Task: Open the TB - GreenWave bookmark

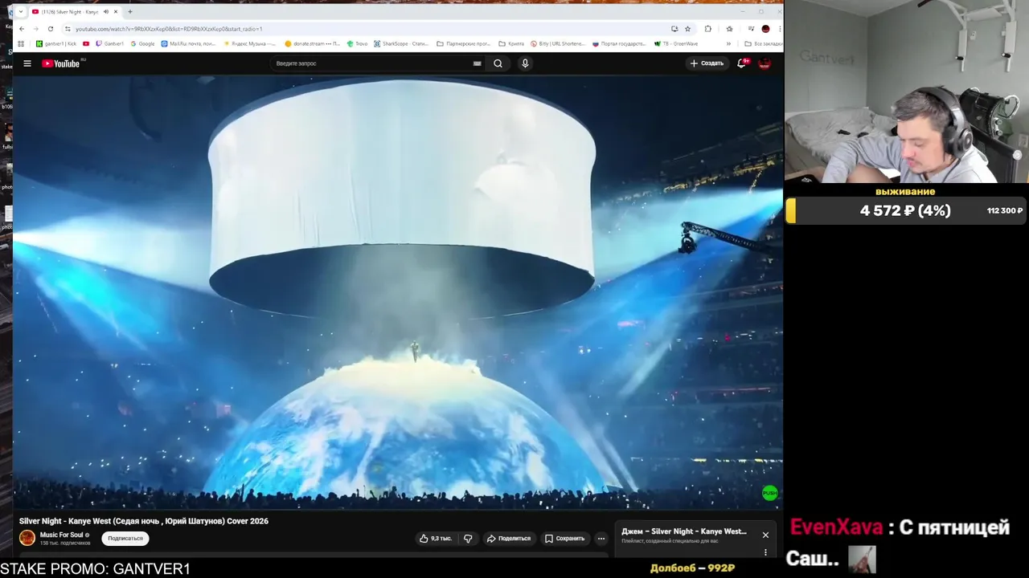Action: click(x=676, y=43)
